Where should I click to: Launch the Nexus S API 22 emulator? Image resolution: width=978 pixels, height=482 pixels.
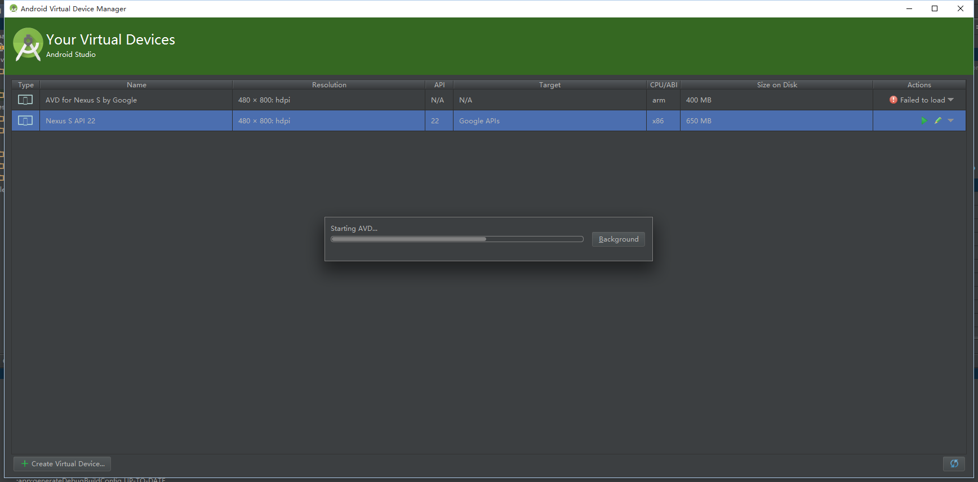pyautogui.click(x=924, y=120)
